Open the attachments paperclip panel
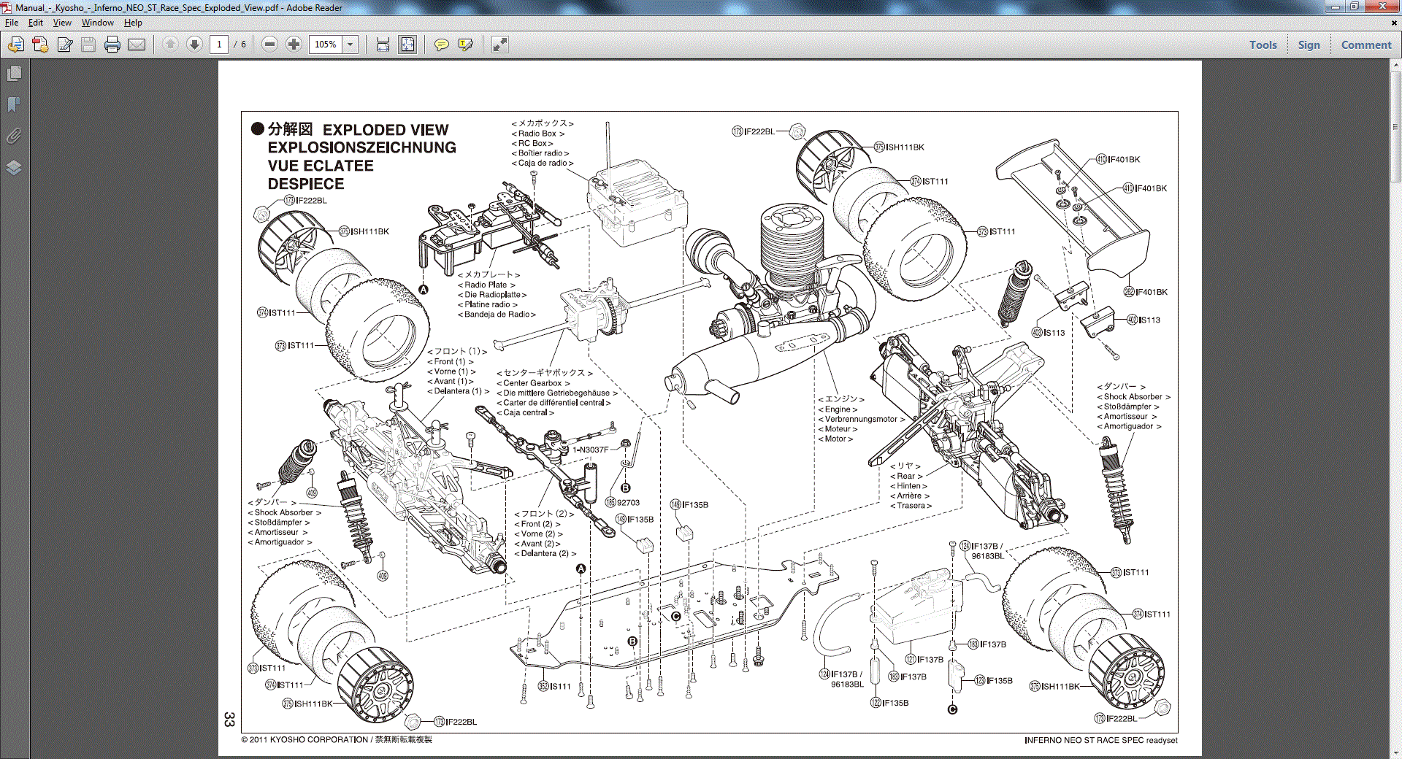 (x=14, y=136)
